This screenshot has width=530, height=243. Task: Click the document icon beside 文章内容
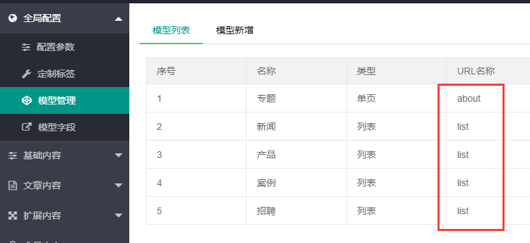(x=13, y=185)
